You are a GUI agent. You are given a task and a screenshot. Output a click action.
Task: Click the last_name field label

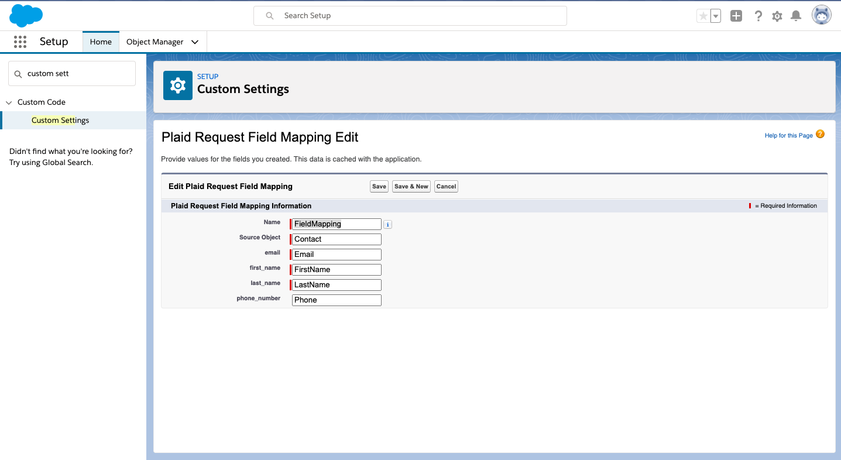(266, 283)
